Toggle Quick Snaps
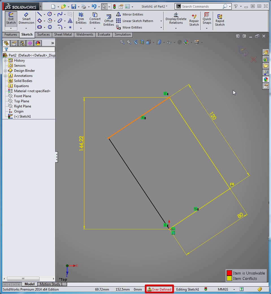271x294 pixels. pos(207,19)
